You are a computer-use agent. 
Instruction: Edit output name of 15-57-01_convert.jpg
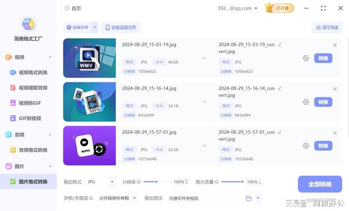tap(280, 132)
